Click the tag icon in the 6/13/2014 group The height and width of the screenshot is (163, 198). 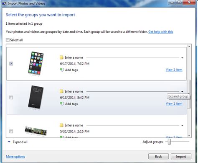coord(62,103)
